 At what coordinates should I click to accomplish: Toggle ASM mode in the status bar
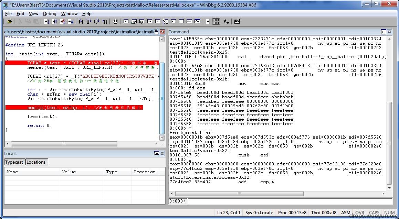pos(346,212)
